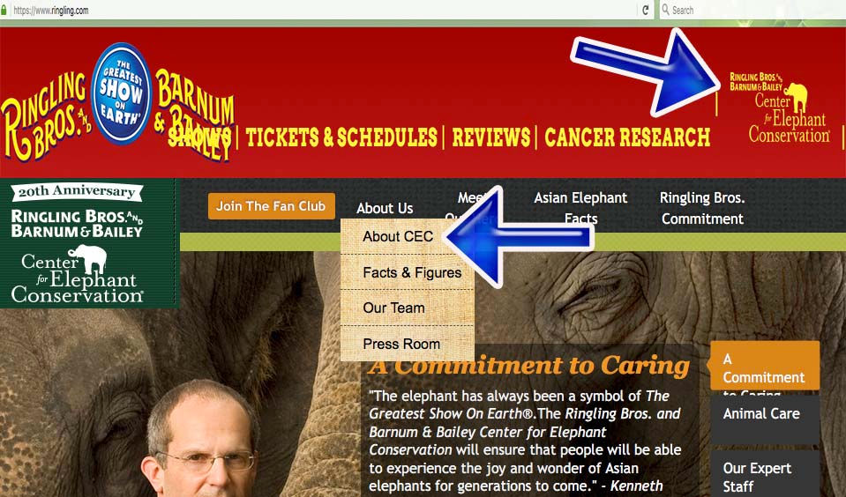
Task: Select Facts & Figures menu entry
Action: (x=412, y=273)
